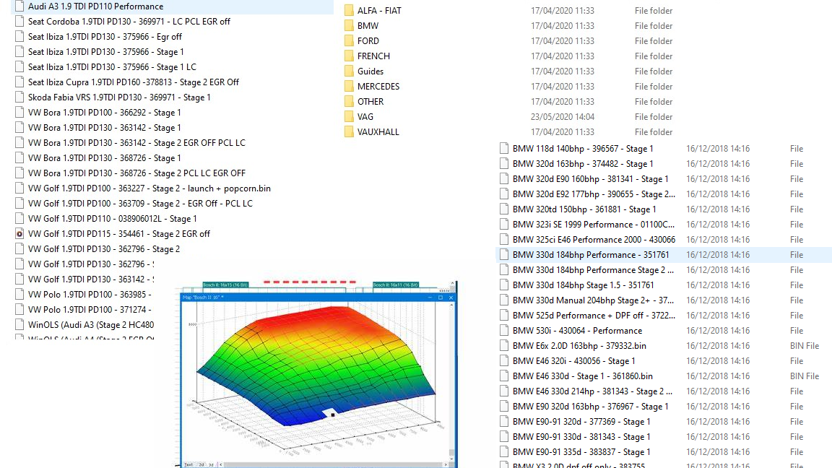Open the Guides folder icon
The image size is (832, 468).
coord(349,71)
